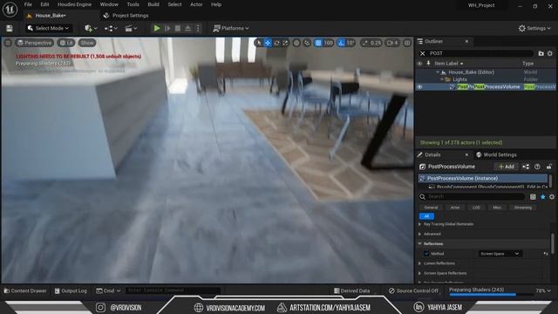The image size is (558, 314).
Task: Open Details panel settings gear
Action: (x=552, y=196)
